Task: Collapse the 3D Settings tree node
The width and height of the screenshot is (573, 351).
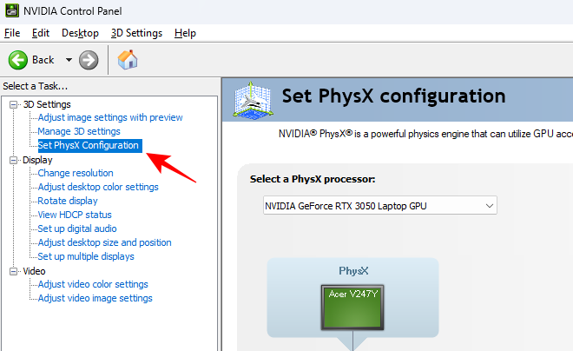Action: (14, 104)
